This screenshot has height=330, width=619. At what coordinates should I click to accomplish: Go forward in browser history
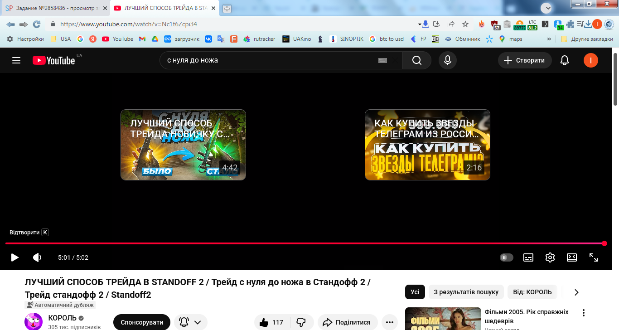(x=24, y=24)
